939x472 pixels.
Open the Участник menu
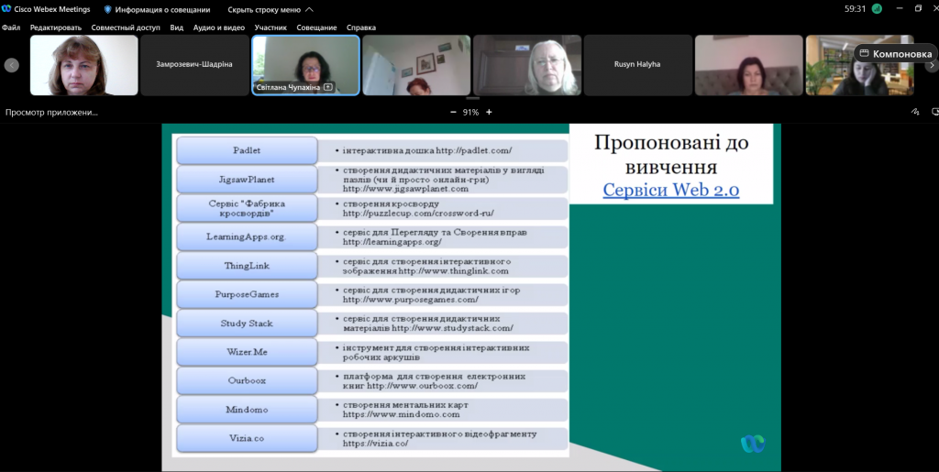pyautogui.click(x=271, y=27)
